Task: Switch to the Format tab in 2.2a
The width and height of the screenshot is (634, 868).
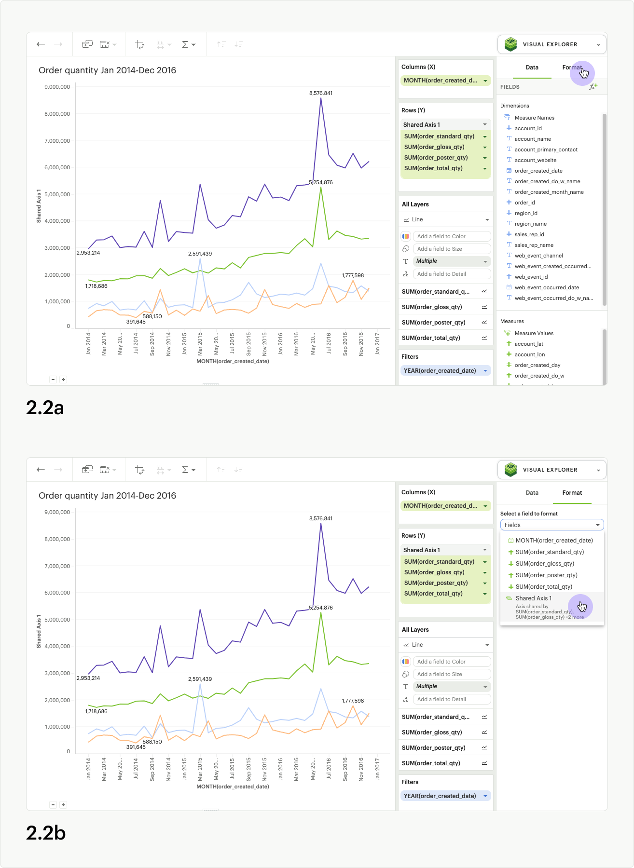Action: pyautogui.click(x=572, y=68)
